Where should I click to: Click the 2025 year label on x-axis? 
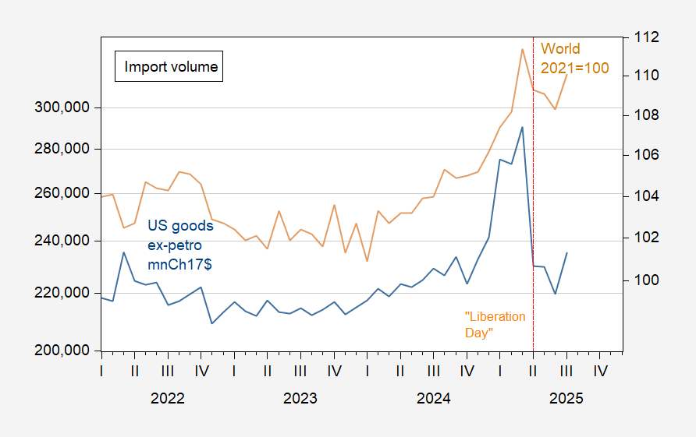tap(566, 399)
